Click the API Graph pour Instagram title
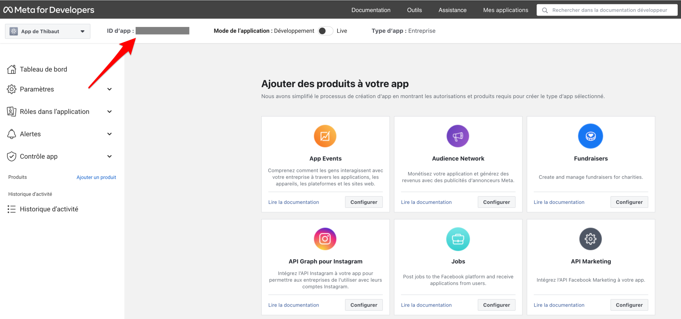681x319 pixels. [x=326, y=261]
